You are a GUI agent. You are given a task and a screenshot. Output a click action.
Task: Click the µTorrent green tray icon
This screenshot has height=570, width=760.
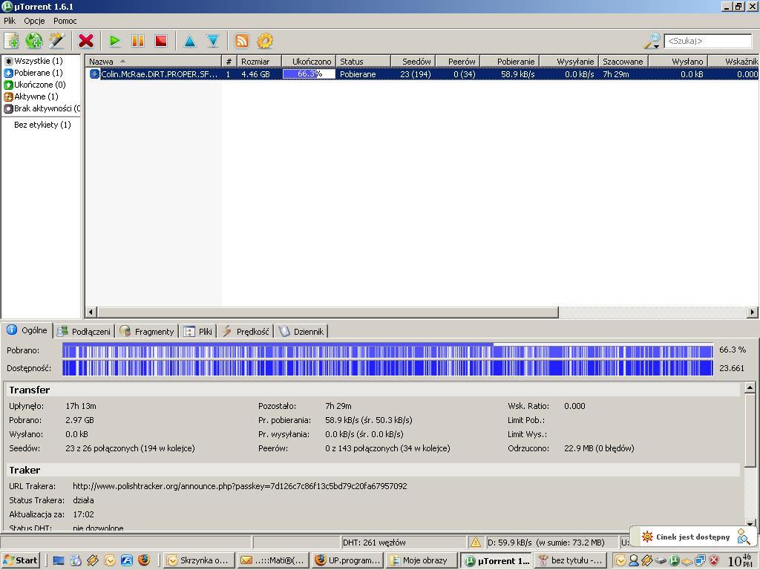pos(673,561)
